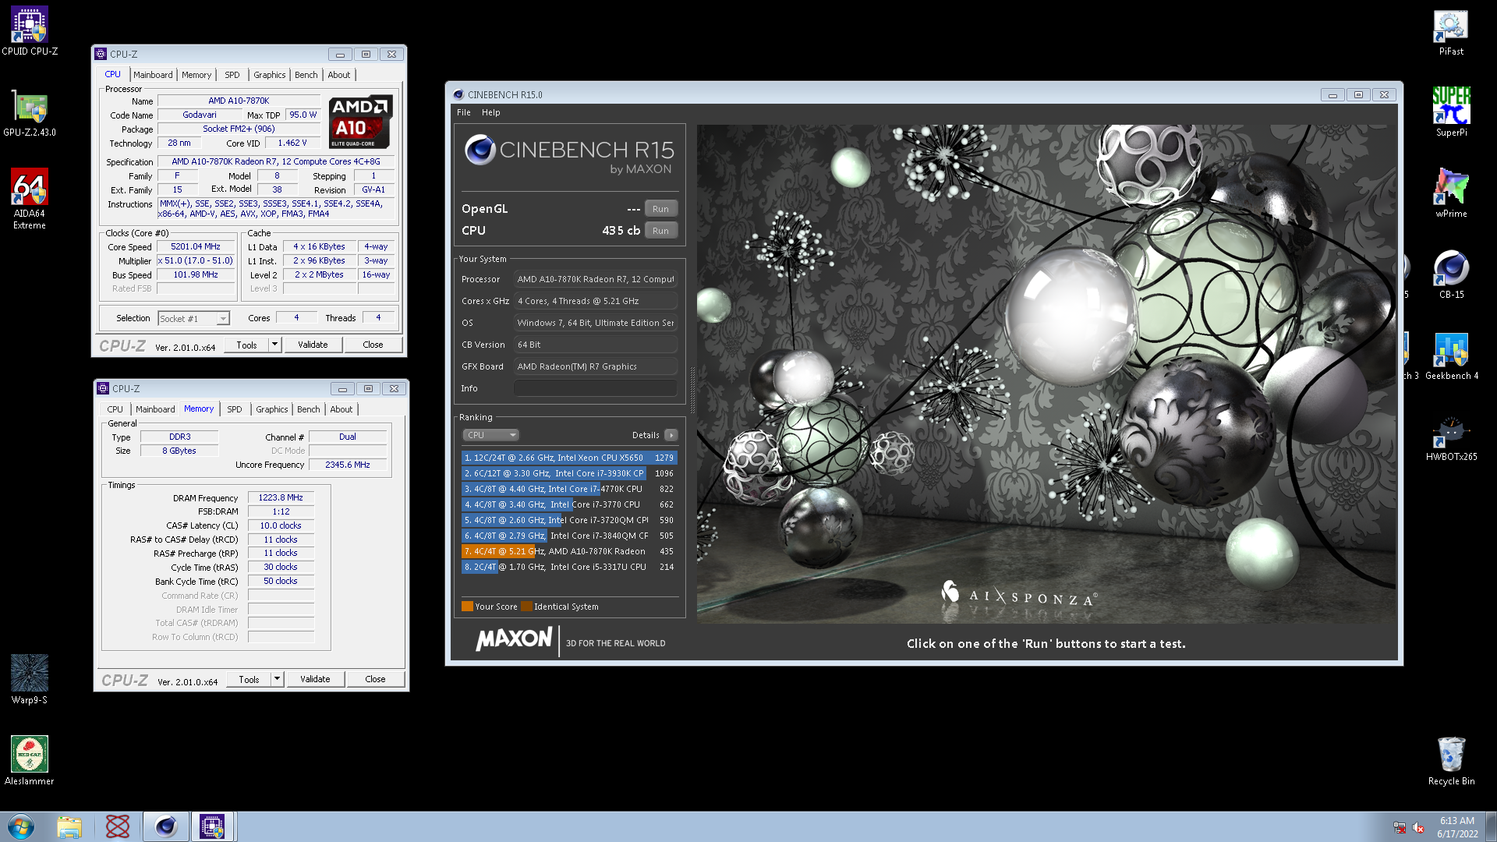The height and width of the screenshot is (842, 1497).
Task: Switch to Bench tab in top CPU-Z
Action: 306,75
